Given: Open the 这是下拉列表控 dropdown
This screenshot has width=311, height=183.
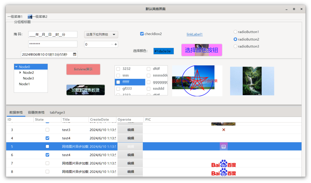Looking at the screenshot, I should [101, 35].
